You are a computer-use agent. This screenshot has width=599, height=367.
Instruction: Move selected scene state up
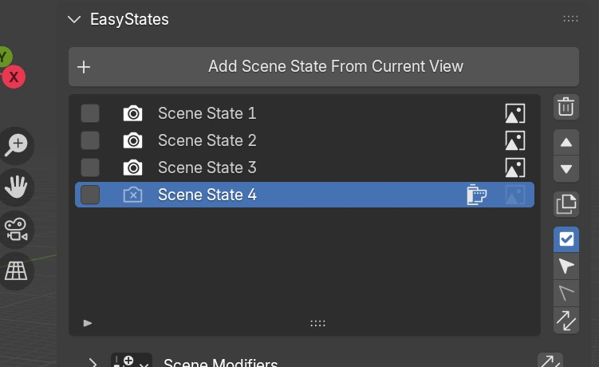(566, 144)
